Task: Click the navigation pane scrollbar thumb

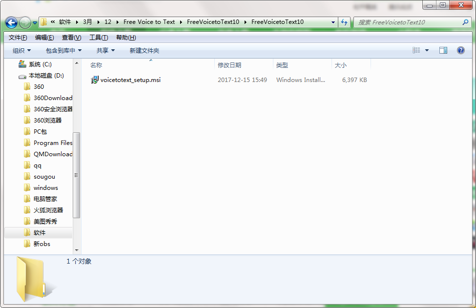Action: click(x=77, y=175)
